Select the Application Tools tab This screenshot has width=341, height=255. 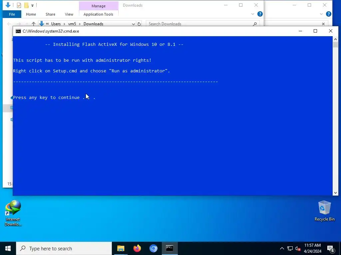point(98,14)
